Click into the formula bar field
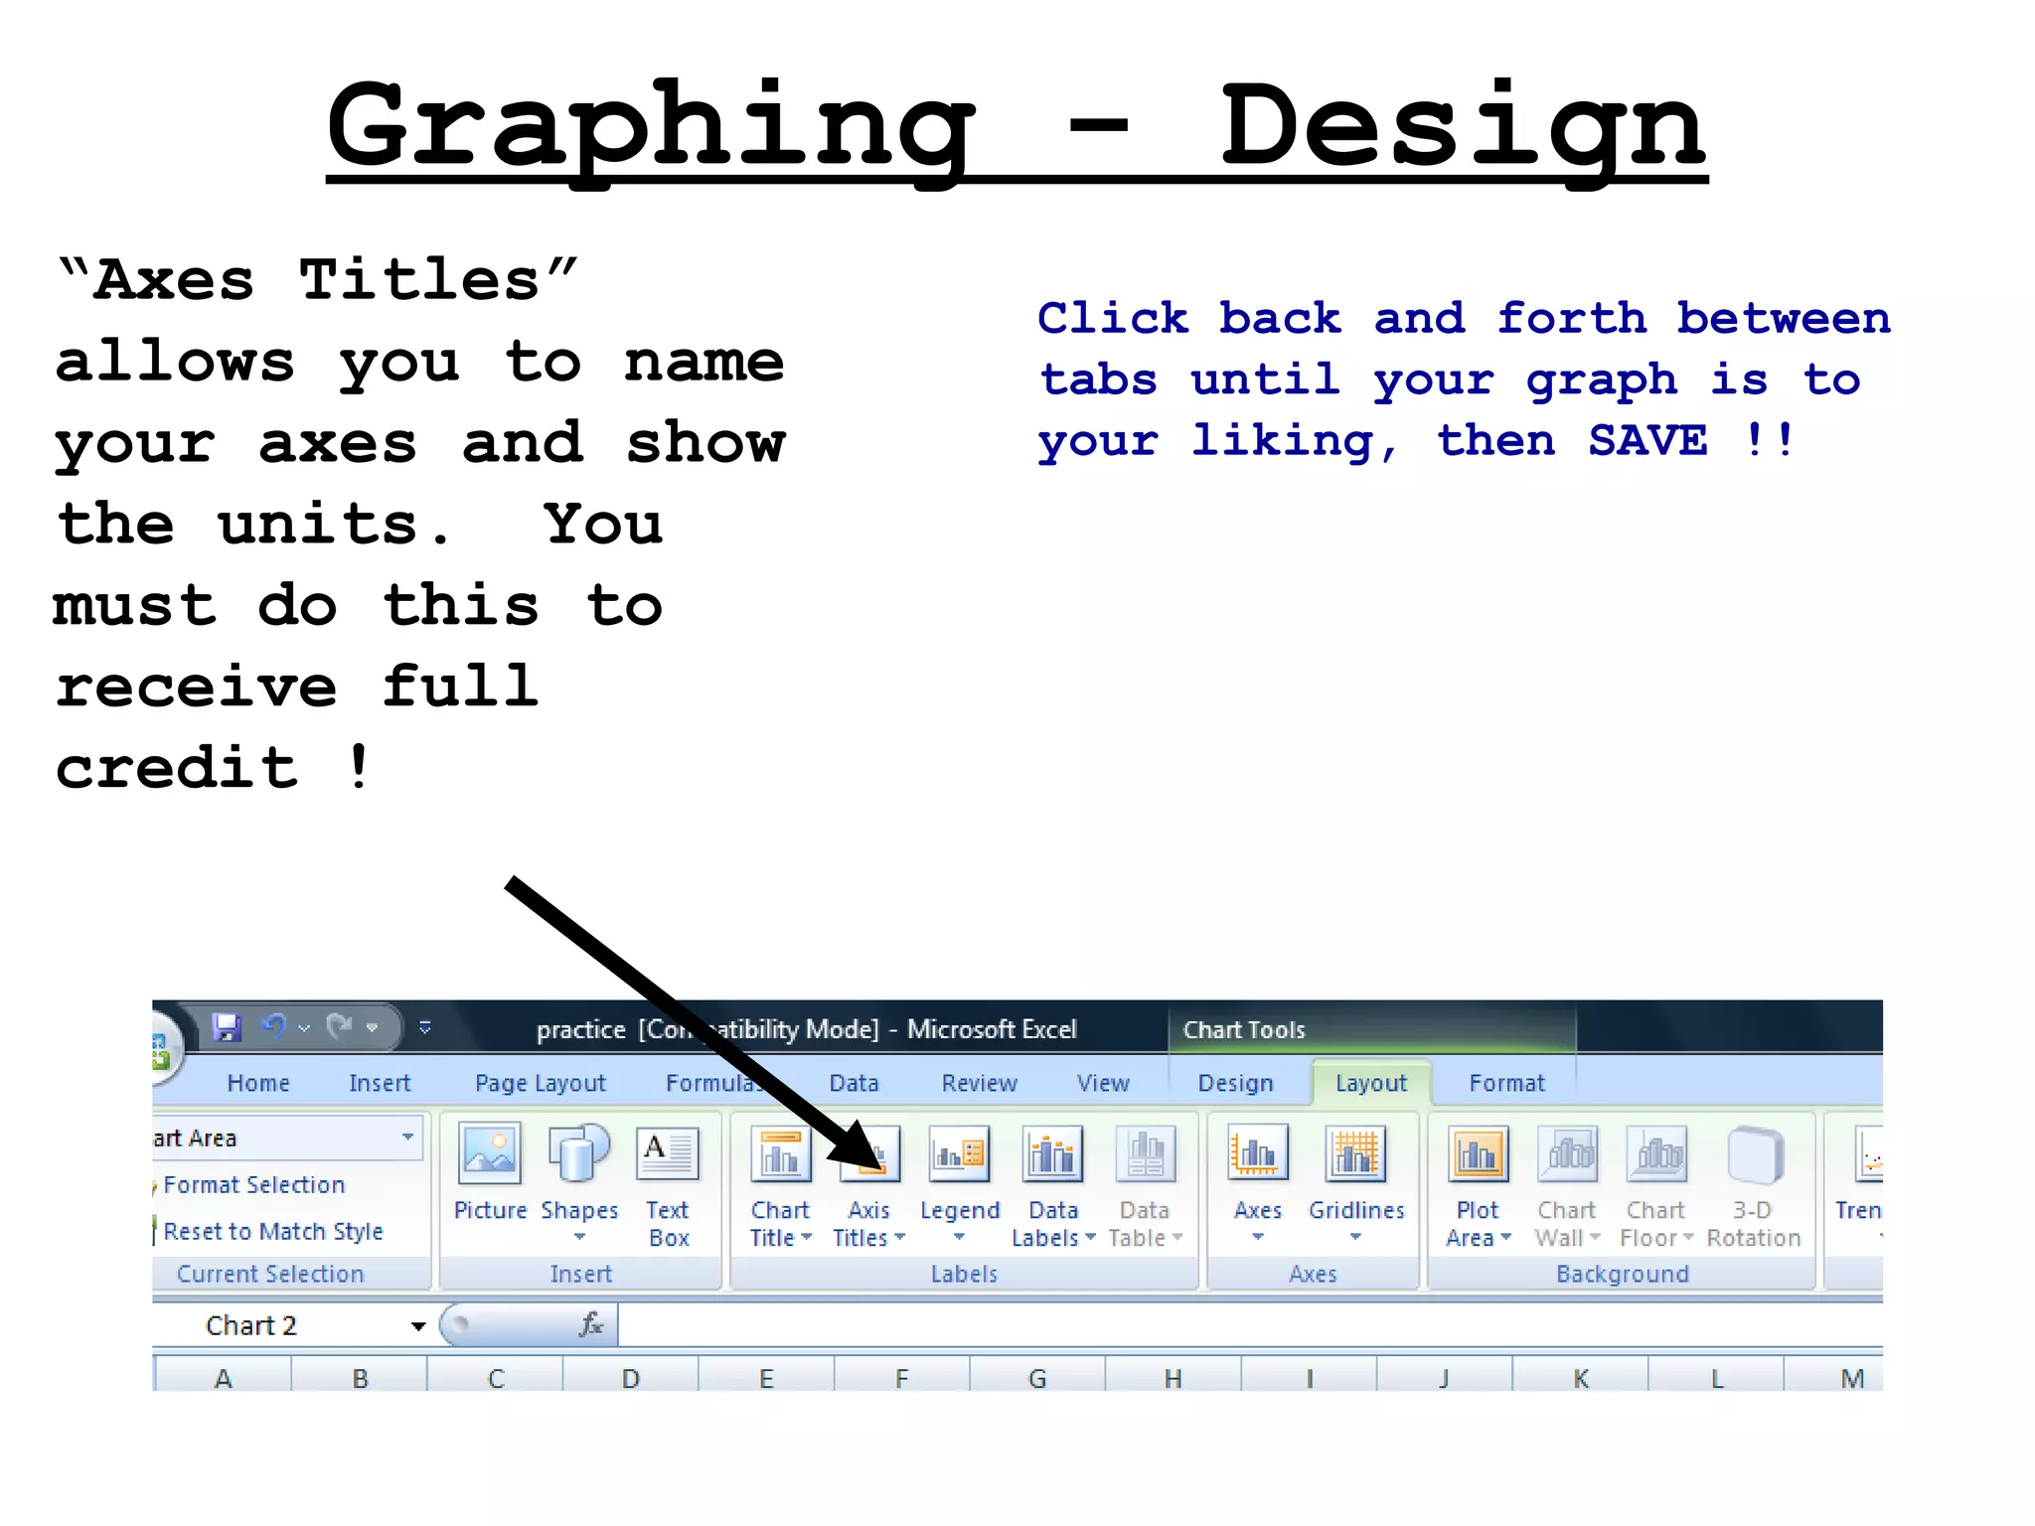 pos(1250,1325)
